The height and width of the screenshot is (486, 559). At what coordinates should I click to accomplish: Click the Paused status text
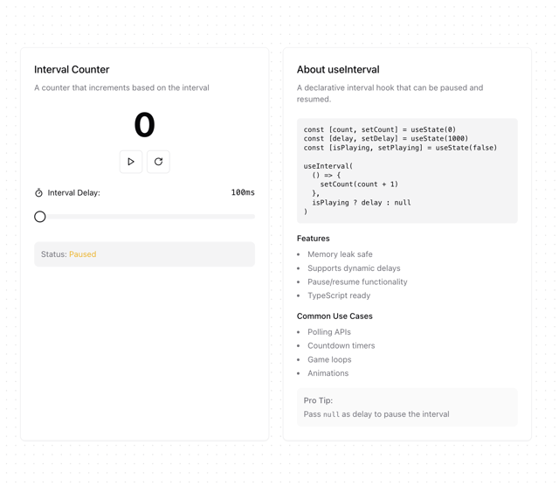point(83,254)
